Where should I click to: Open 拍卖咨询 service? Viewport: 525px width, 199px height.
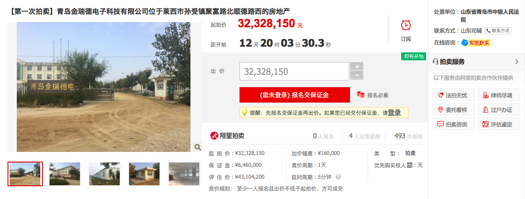click(x=454, y=124)
